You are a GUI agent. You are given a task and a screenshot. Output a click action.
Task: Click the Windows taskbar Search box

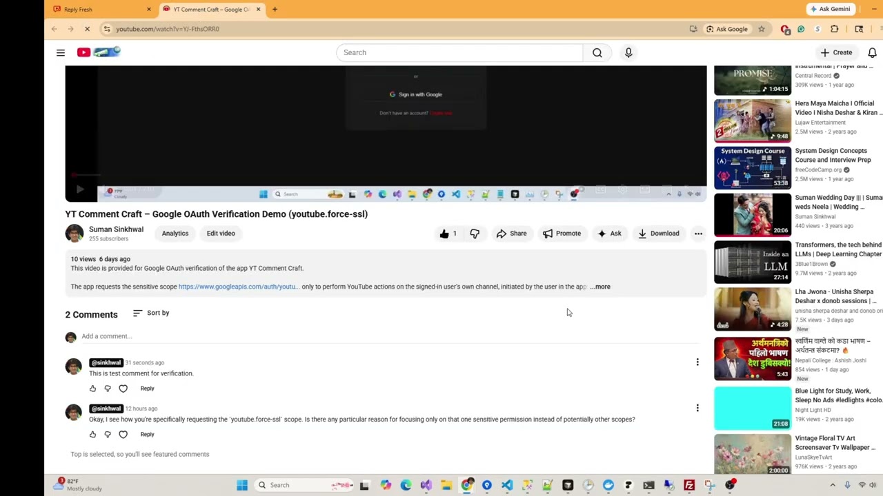coord(305,485)
